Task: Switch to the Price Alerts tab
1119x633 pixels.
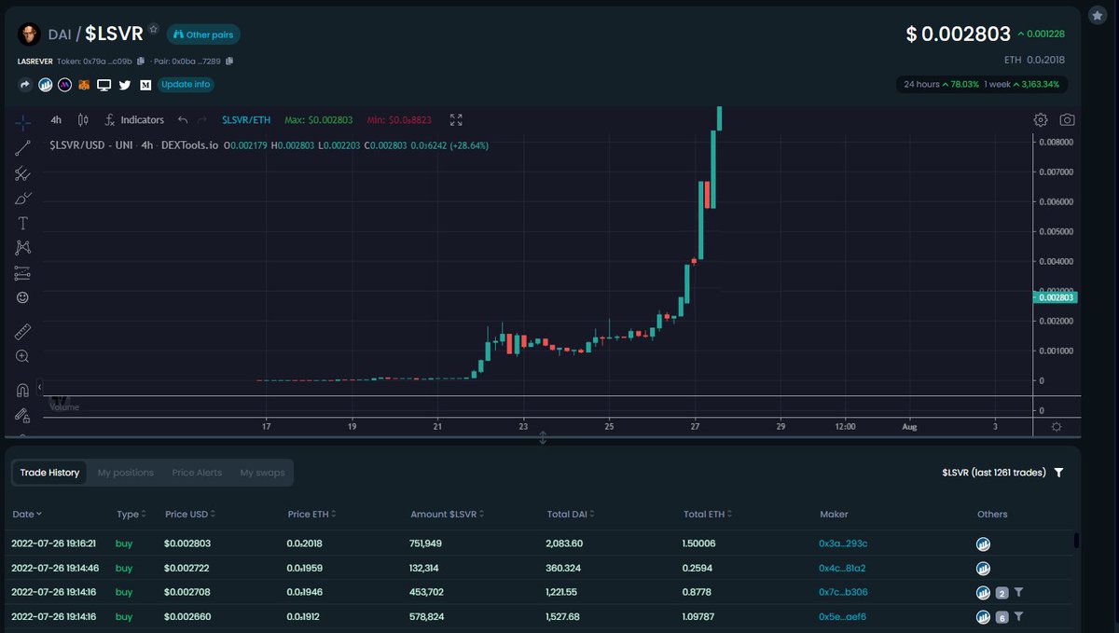Action: [197, 473]
